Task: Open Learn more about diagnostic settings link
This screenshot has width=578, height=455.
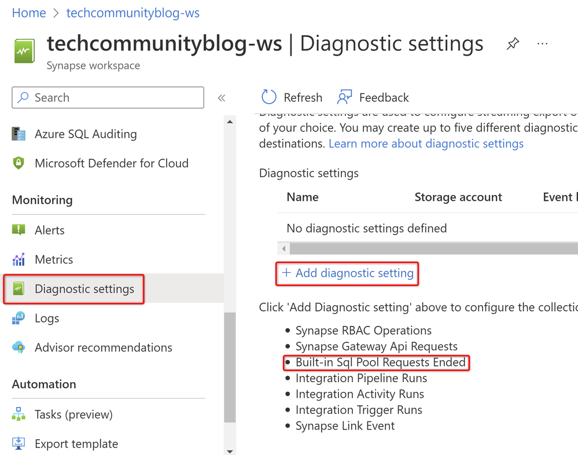Action: tap(426, 144)
